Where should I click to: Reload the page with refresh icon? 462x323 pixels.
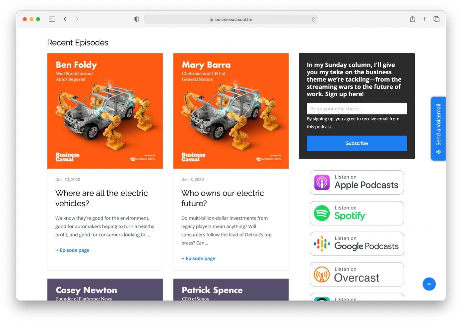(314, 19)
